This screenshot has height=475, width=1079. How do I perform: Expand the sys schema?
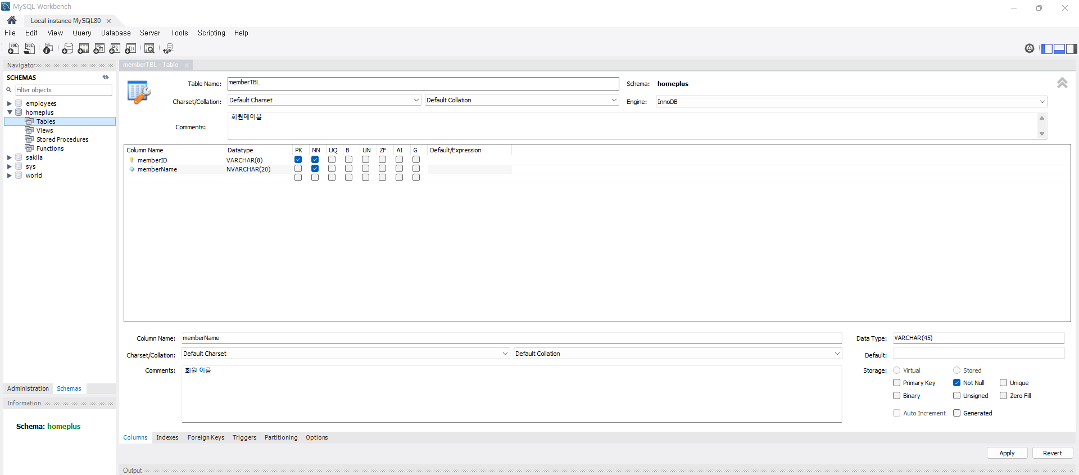click(x=10, y=166)
